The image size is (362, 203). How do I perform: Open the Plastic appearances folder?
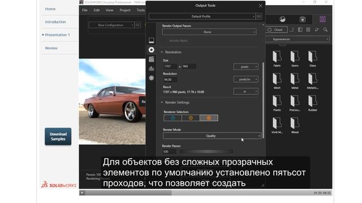tap(277, 103)
